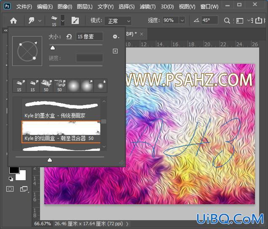Reset the brush size with restore icon
Viewport: 268px width, 229px height.
pyautogui.click(x=69, y=37)
